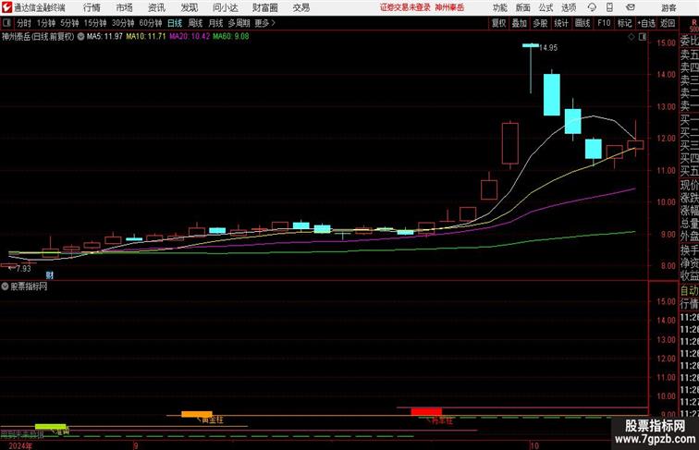Click the 14.95 high price label
Image resolution: width=699 pixels, height=450 pixels.
pyautogui.click(x=548, y=48)
